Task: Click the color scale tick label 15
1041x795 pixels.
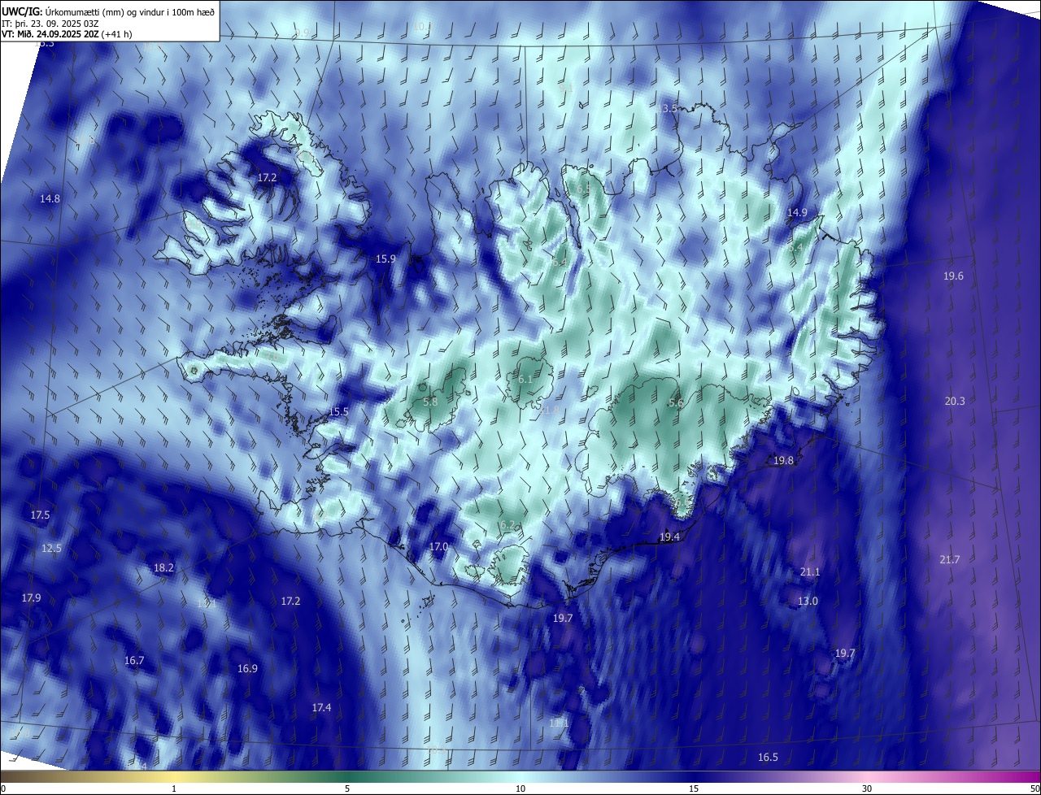Action: click(694, 788)
